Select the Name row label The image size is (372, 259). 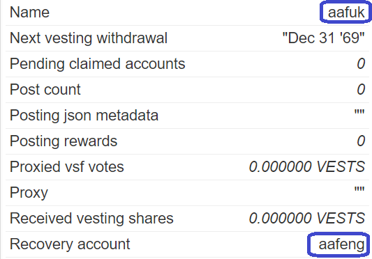(x=29, y=13)
